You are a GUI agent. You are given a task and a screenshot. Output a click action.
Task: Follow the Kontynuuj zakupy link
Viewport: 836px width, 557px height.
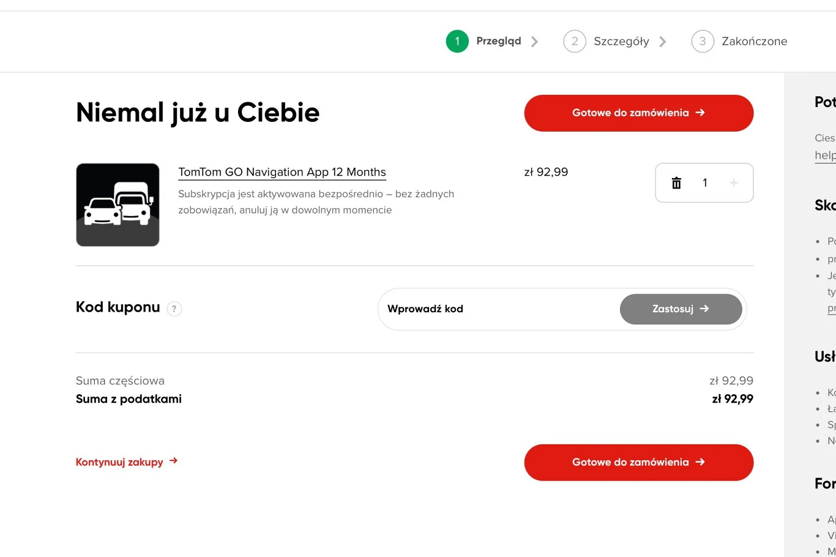(x=120, y=462)
